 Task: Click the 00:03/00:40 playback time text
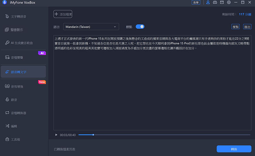(x=68, y=135)
